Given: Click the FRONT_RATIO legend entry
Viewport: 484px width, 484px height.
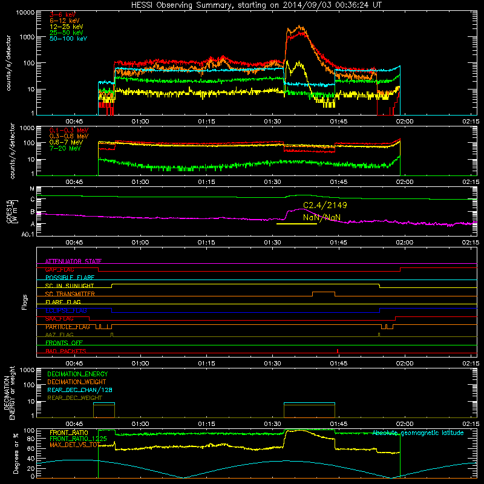Looking at the screenshot, I should point(69,433).
